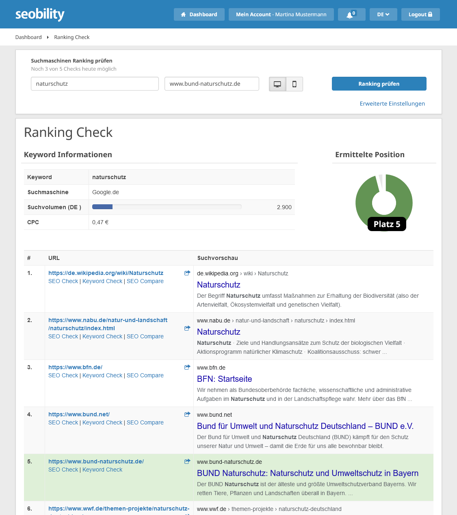Click the Suchvolumen progress bar
Screen dimensions: 457x515
[167, 207]
